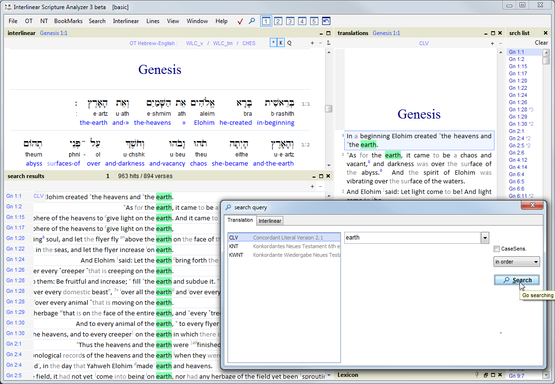Open search with the toolbar magnifier icon
This screenshot has width=555, height=384.
pyautogui.click(x=252, y=21)
